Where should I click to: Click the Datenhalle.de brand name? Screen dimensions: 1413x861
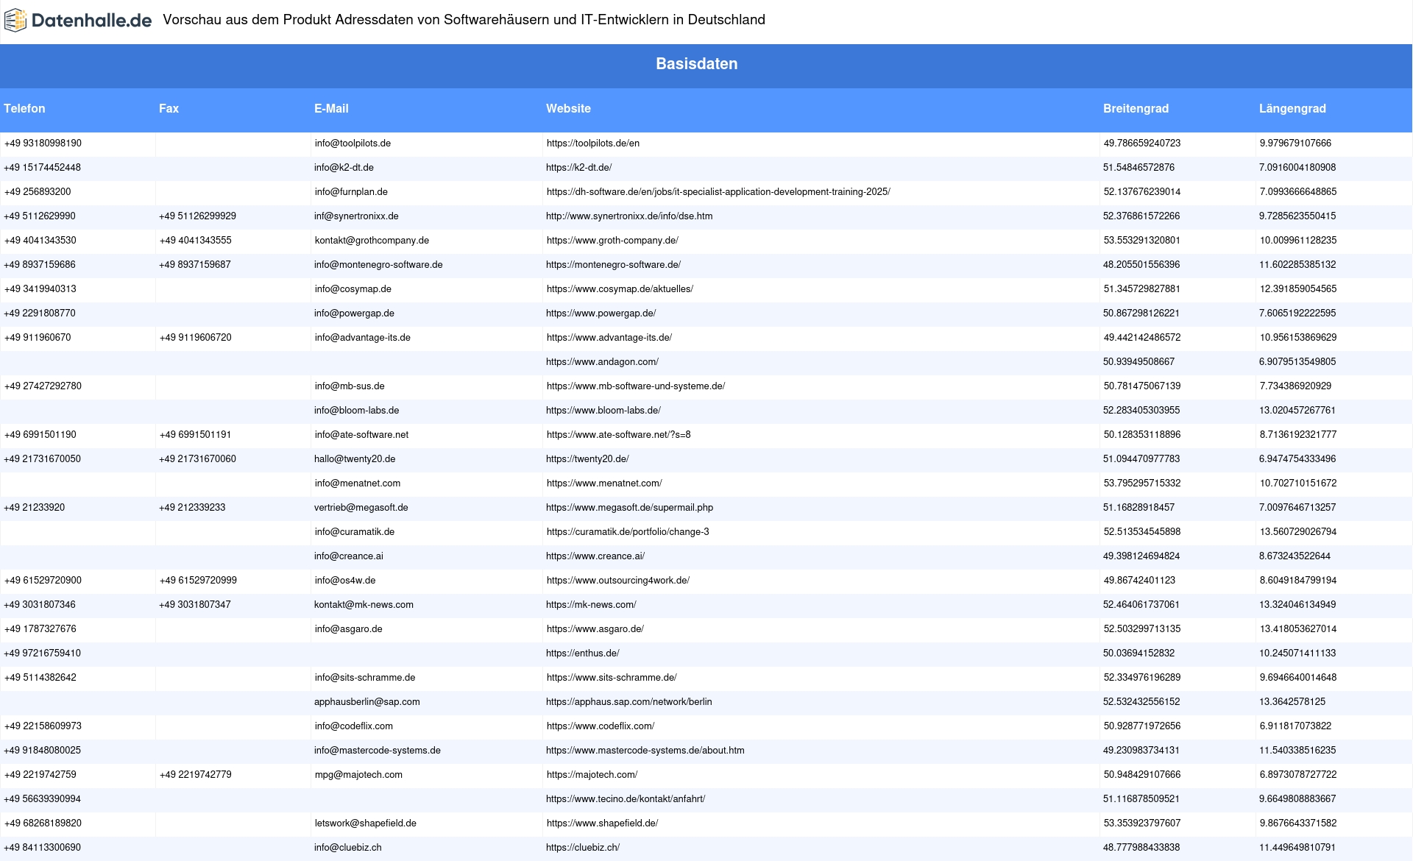(92, 21)
